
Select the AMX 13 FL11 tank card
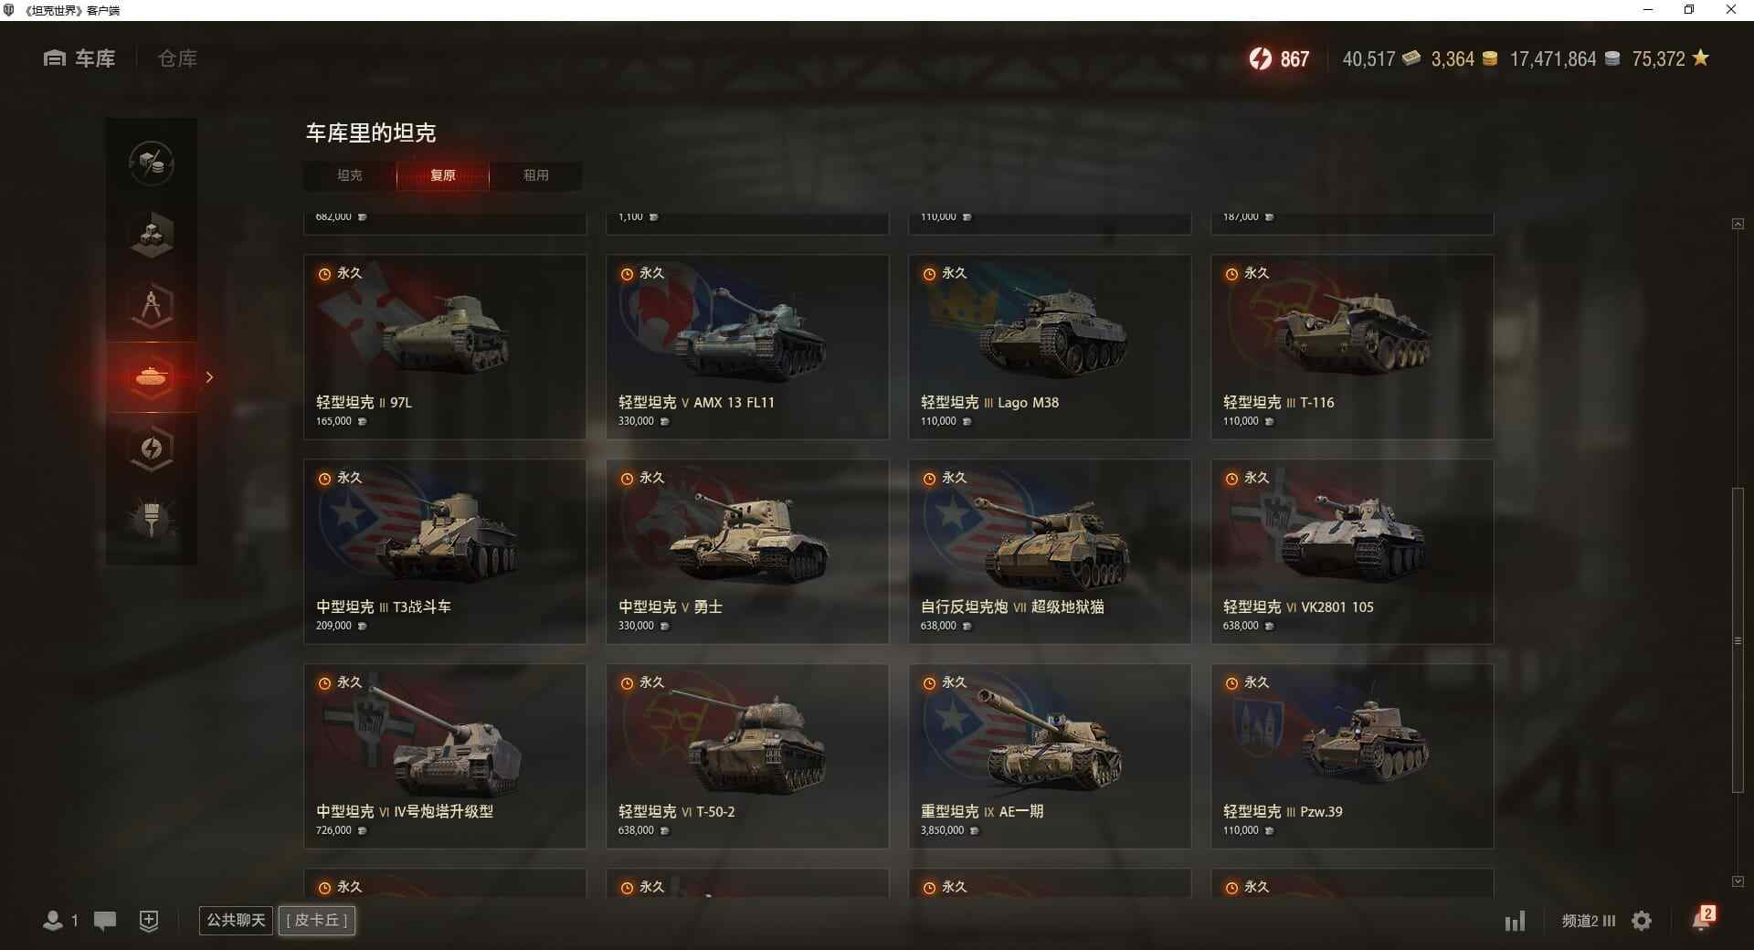pos(747,347)
